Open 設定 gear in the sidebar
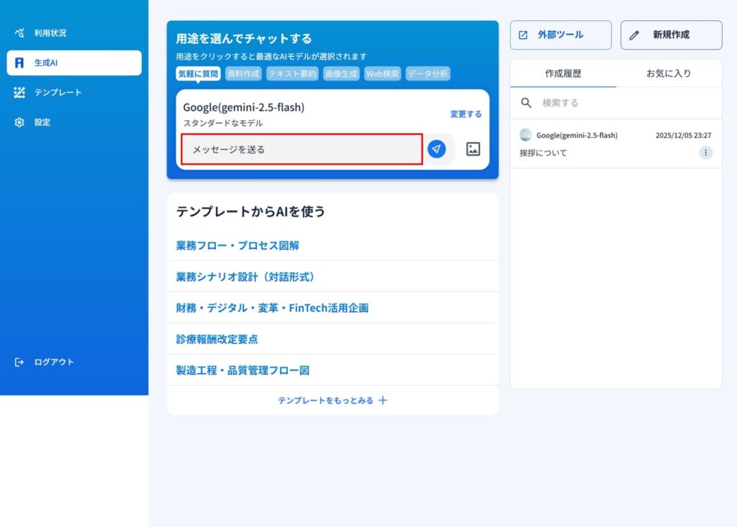The image size is (737, 527). [42, 122]
